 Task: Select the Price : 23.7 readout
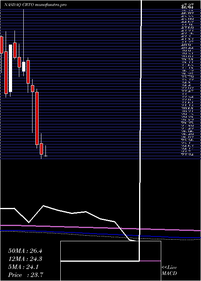tap(25, 275)
